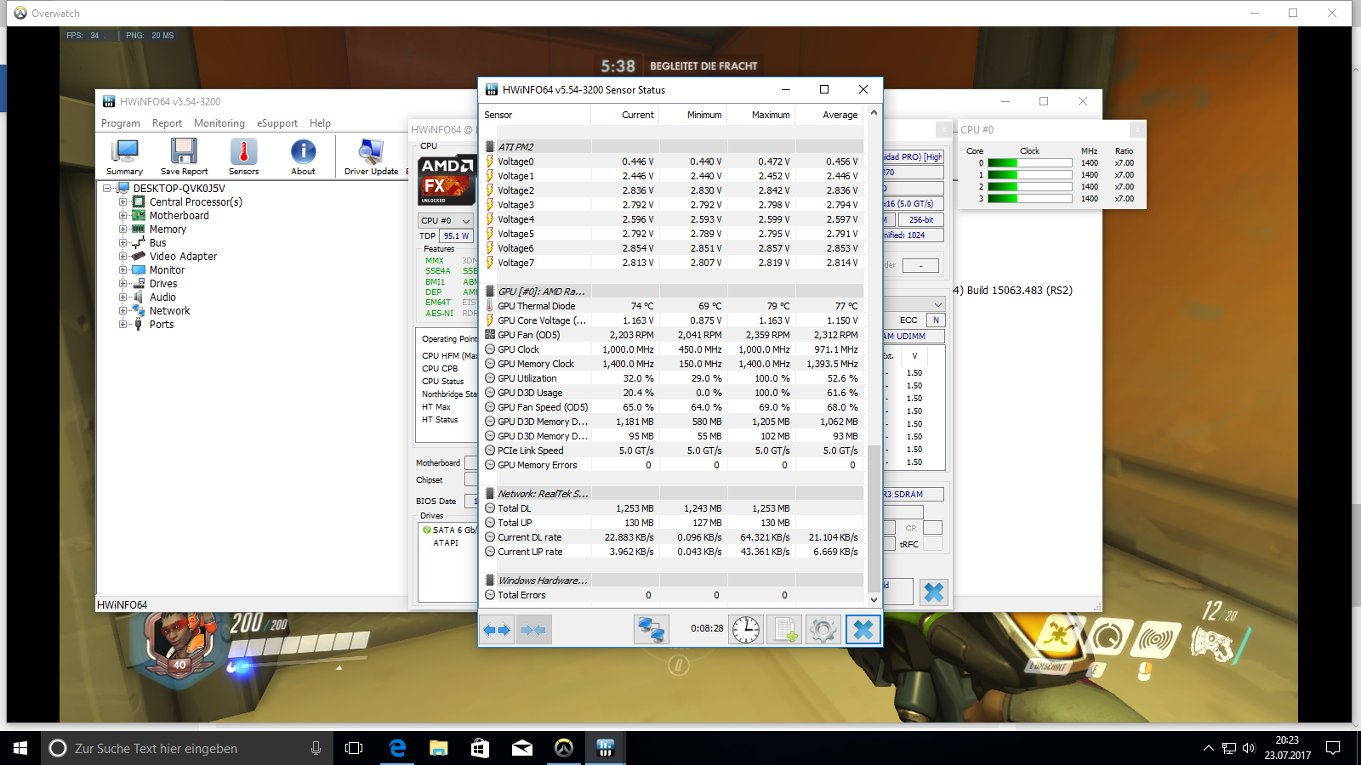Click the Sensor column header

point(536,115)
